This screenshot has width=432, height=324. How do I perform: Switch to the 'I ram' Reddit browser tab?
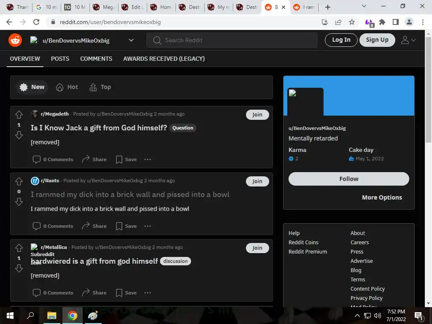pos(304,7)
